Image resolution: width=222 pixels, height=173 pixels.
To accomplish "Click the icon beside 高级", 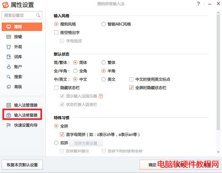I will (9, 87).
